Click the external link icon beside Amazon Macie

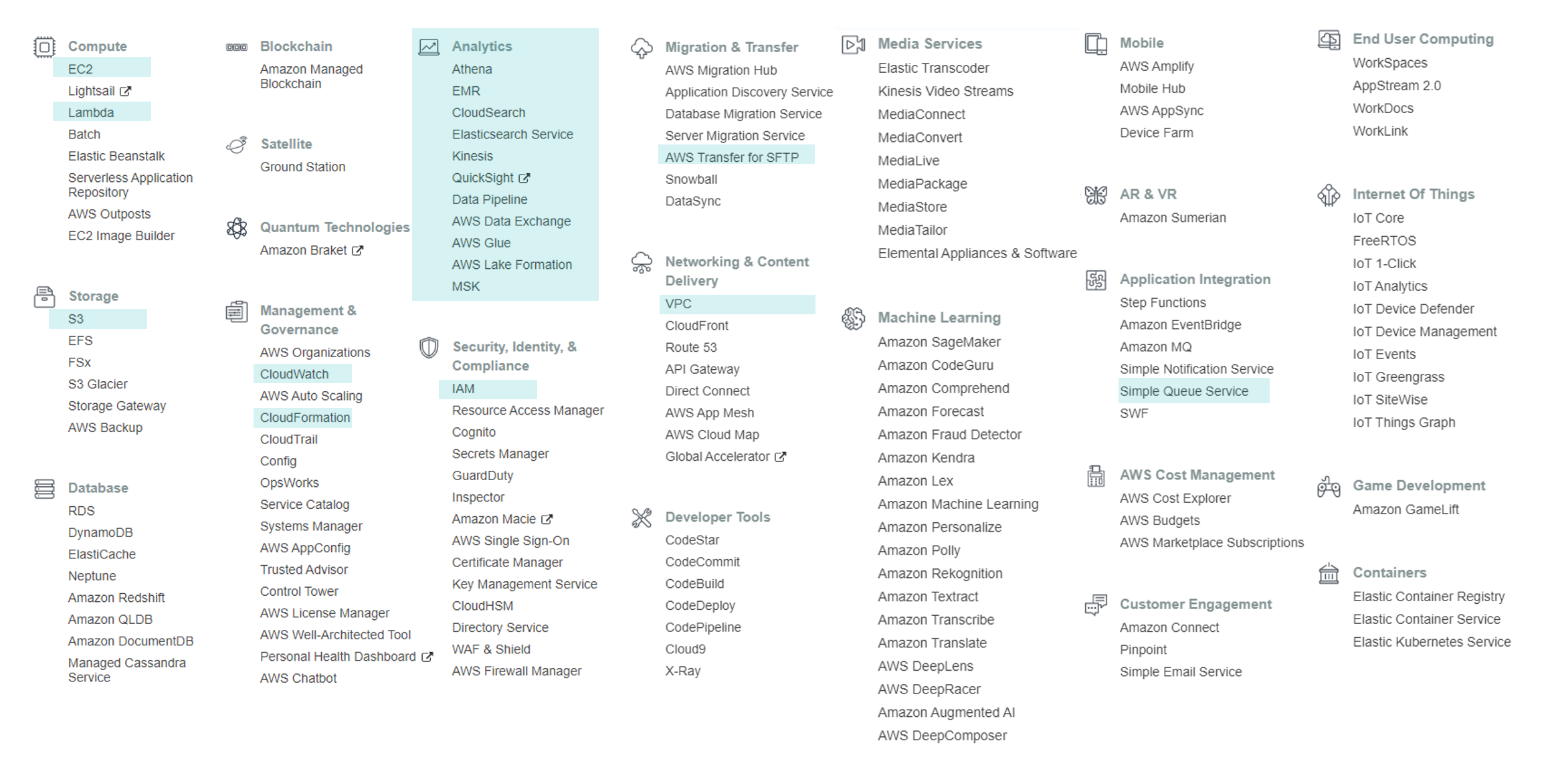pos(547,520)
